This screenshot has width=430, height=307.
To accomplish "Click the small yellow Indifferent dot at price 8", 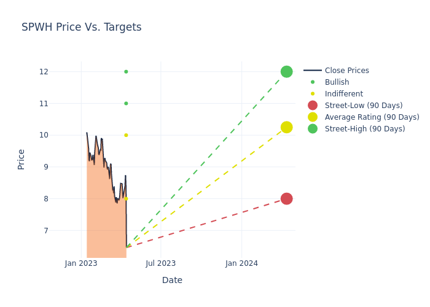I will pyautogui.click(x=126, y=198).
